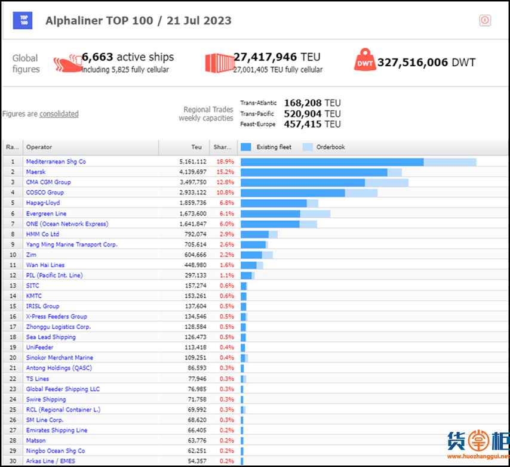The width and height of the screenshot is (510, 467).
Task: Click Ningbo Ocean Shg Co
Action: (x=56, y=451)
